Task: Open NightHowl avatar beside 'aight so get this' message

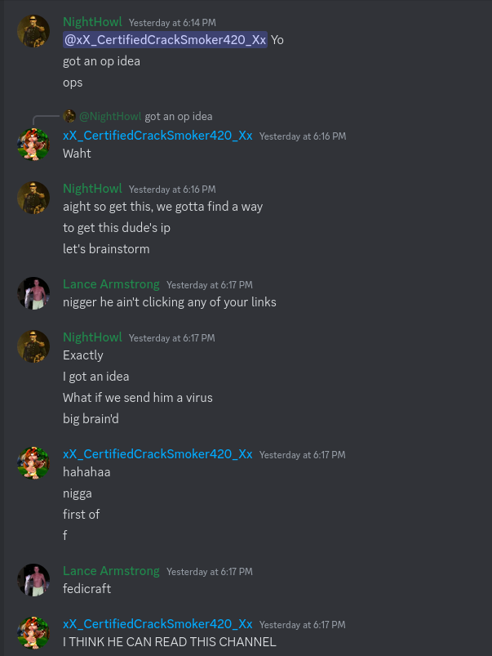Action: [33, 198]
